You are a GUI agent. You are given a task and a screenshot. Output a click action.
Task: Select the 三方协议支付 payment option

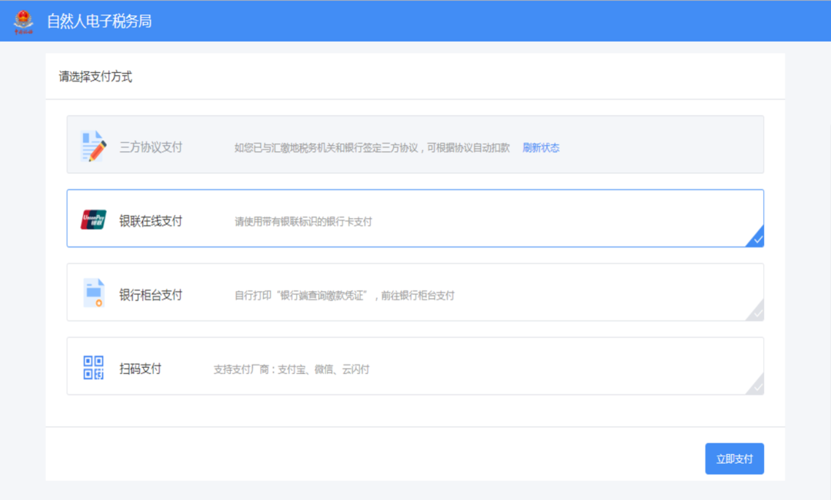[415, 144]
